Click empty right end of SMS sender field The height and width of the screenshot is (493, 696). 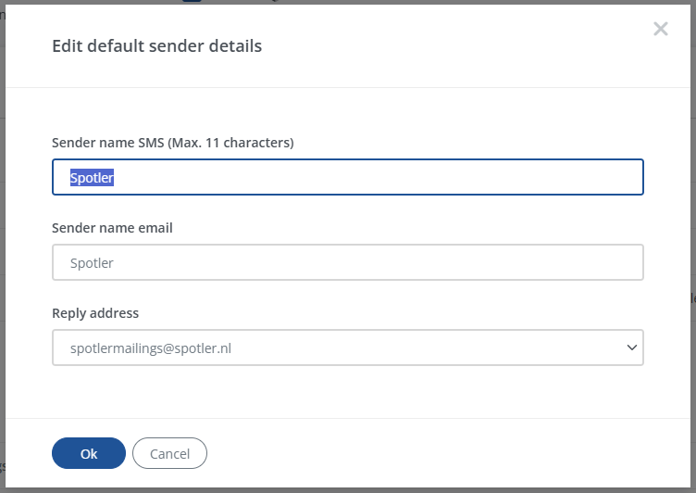coord(555,177)
